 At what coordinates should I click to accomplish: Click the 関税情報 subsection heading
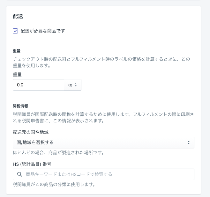point(19,106)
